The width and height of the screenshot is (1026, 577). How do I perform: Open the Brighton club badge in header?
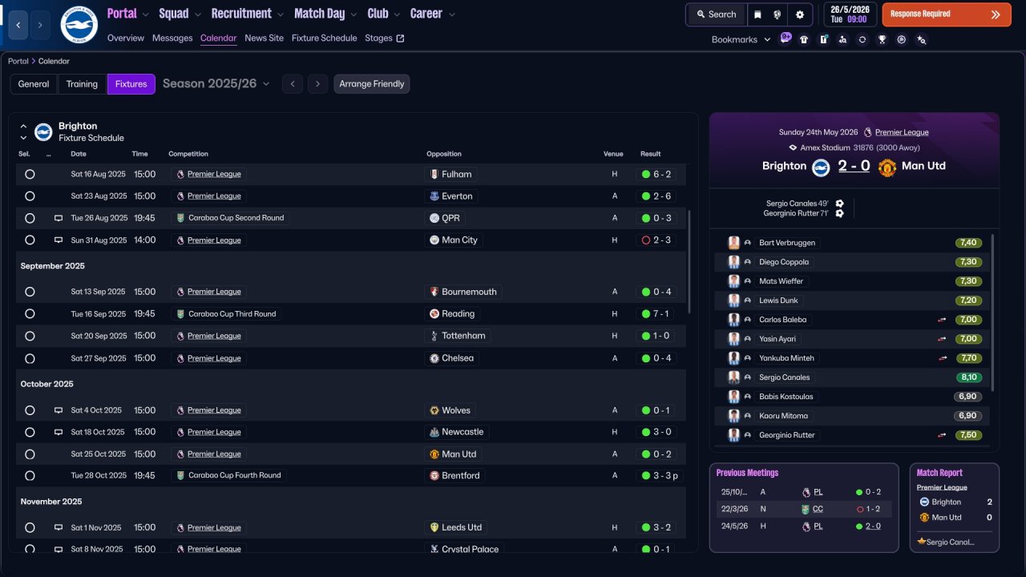point(79,25)
